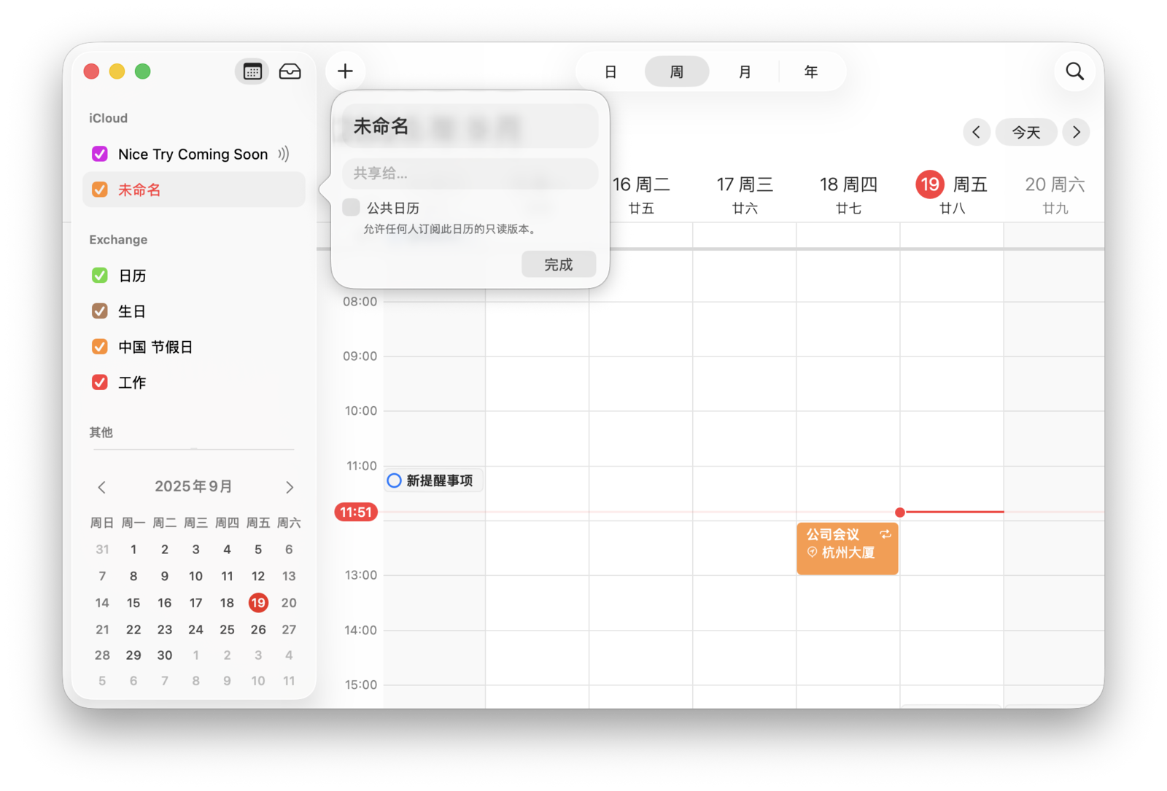This screenshot has width=1167, height=791.
Task: Click sharing icon next to Nice Try Coming Soon
Action: [284, 154]
